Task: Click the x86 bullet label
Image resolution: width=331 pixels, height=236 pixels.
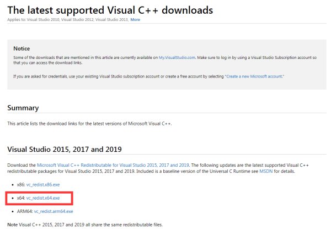Action: click(20, 185)
